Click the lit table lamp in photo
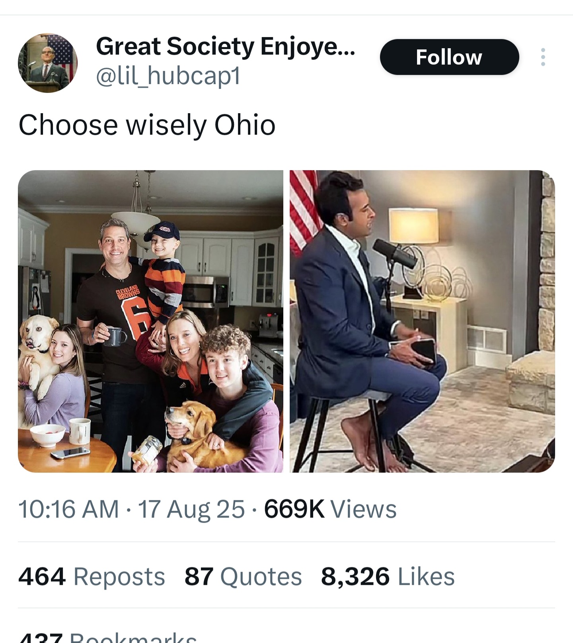The image size is (573, 643). point(414,226)
